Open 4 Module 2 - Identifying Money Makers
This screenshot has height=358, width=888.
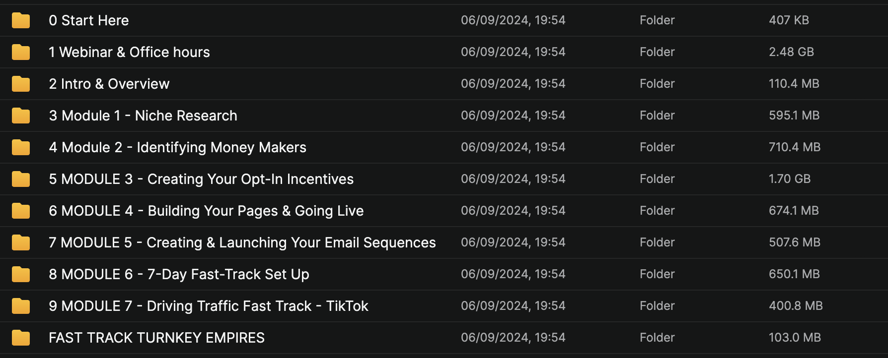tap(177, 147)
